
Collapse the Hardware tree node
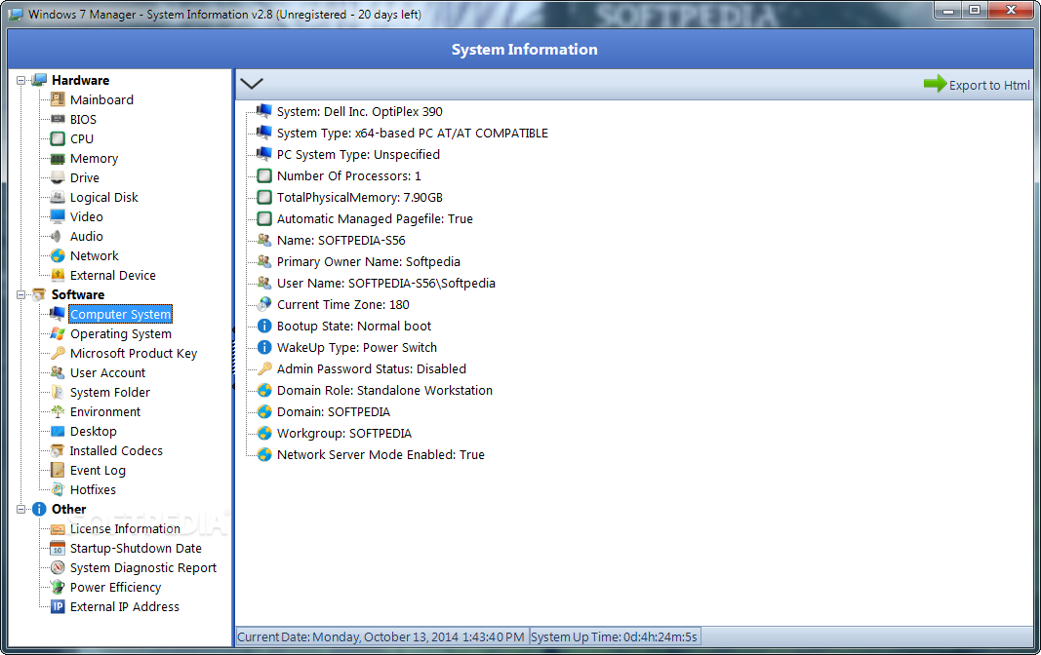click(21, 80)
